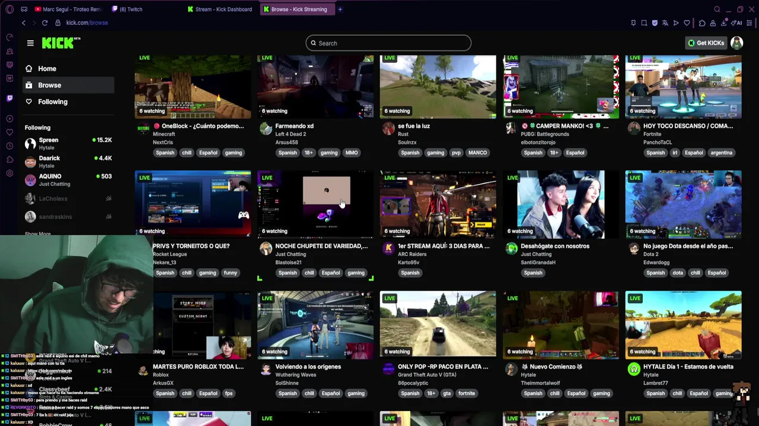The image size is (759, 426).
Task: Open offline channel LaCholexs
Action: coord(69,199)
